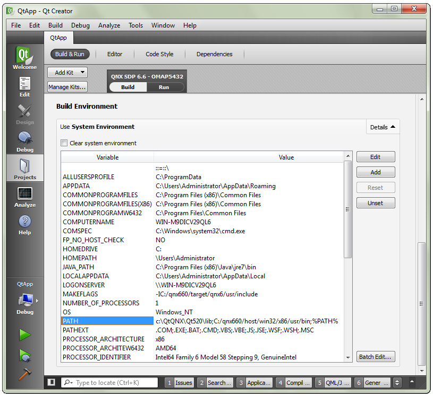The image size is (433, 396).
Task: Enable Clear system environment checkbox
Action: tap(64, 143)
